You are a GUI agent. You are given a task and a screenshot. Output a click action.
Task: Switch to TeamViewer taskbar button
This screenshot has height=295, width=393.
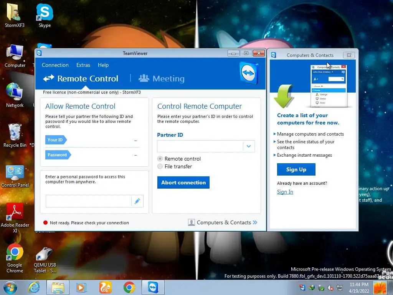click(x=153, y=287)
